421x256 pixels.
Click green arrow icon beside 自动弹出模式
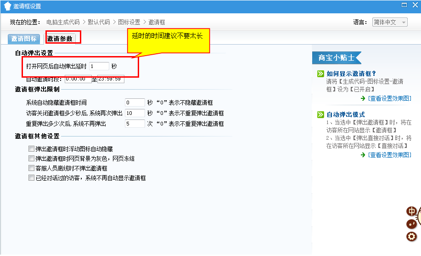click(x=320, y=114)
